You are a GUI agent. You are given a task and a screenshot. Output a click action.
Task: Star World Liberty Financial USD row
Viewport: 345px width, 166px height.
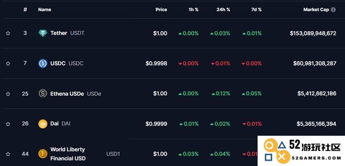(8, 154)
